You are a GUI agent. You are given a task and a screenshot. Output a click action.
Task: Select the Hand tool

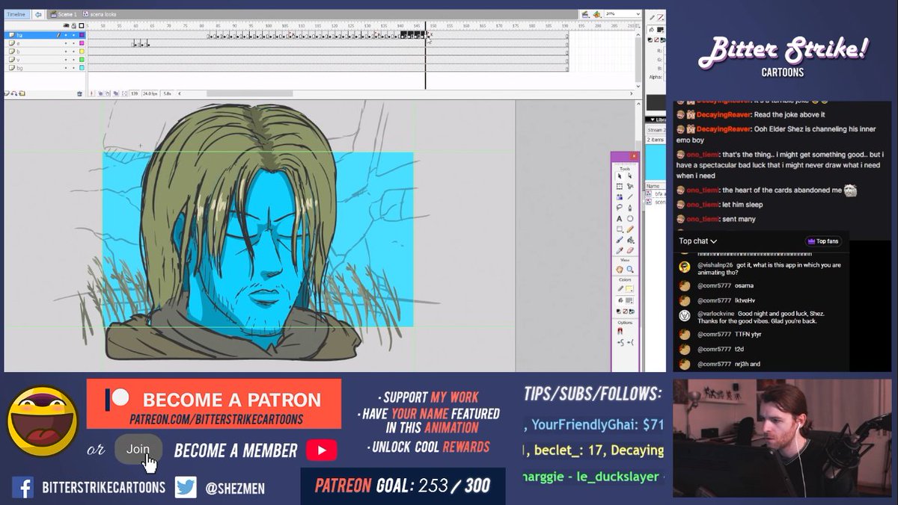(x=619, y=270)
